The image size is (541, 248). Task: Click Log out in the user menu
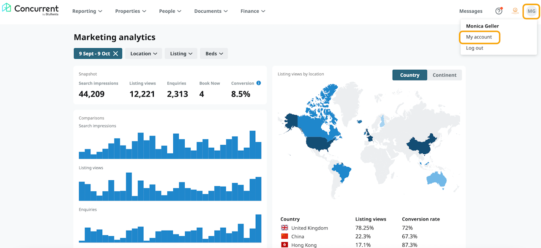475,48
